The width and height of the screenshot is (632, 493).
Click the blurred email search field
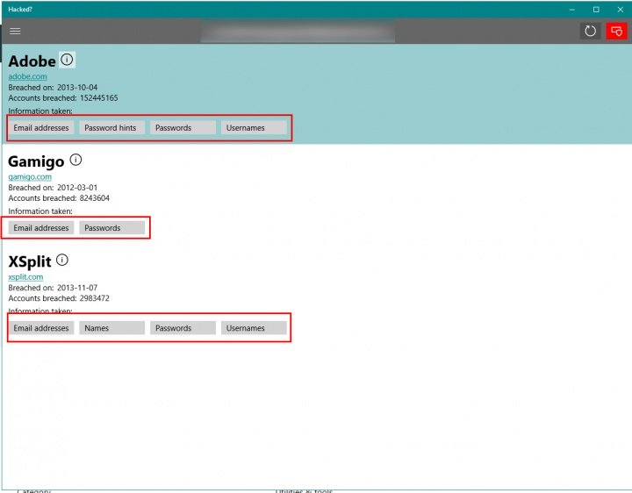298,31
